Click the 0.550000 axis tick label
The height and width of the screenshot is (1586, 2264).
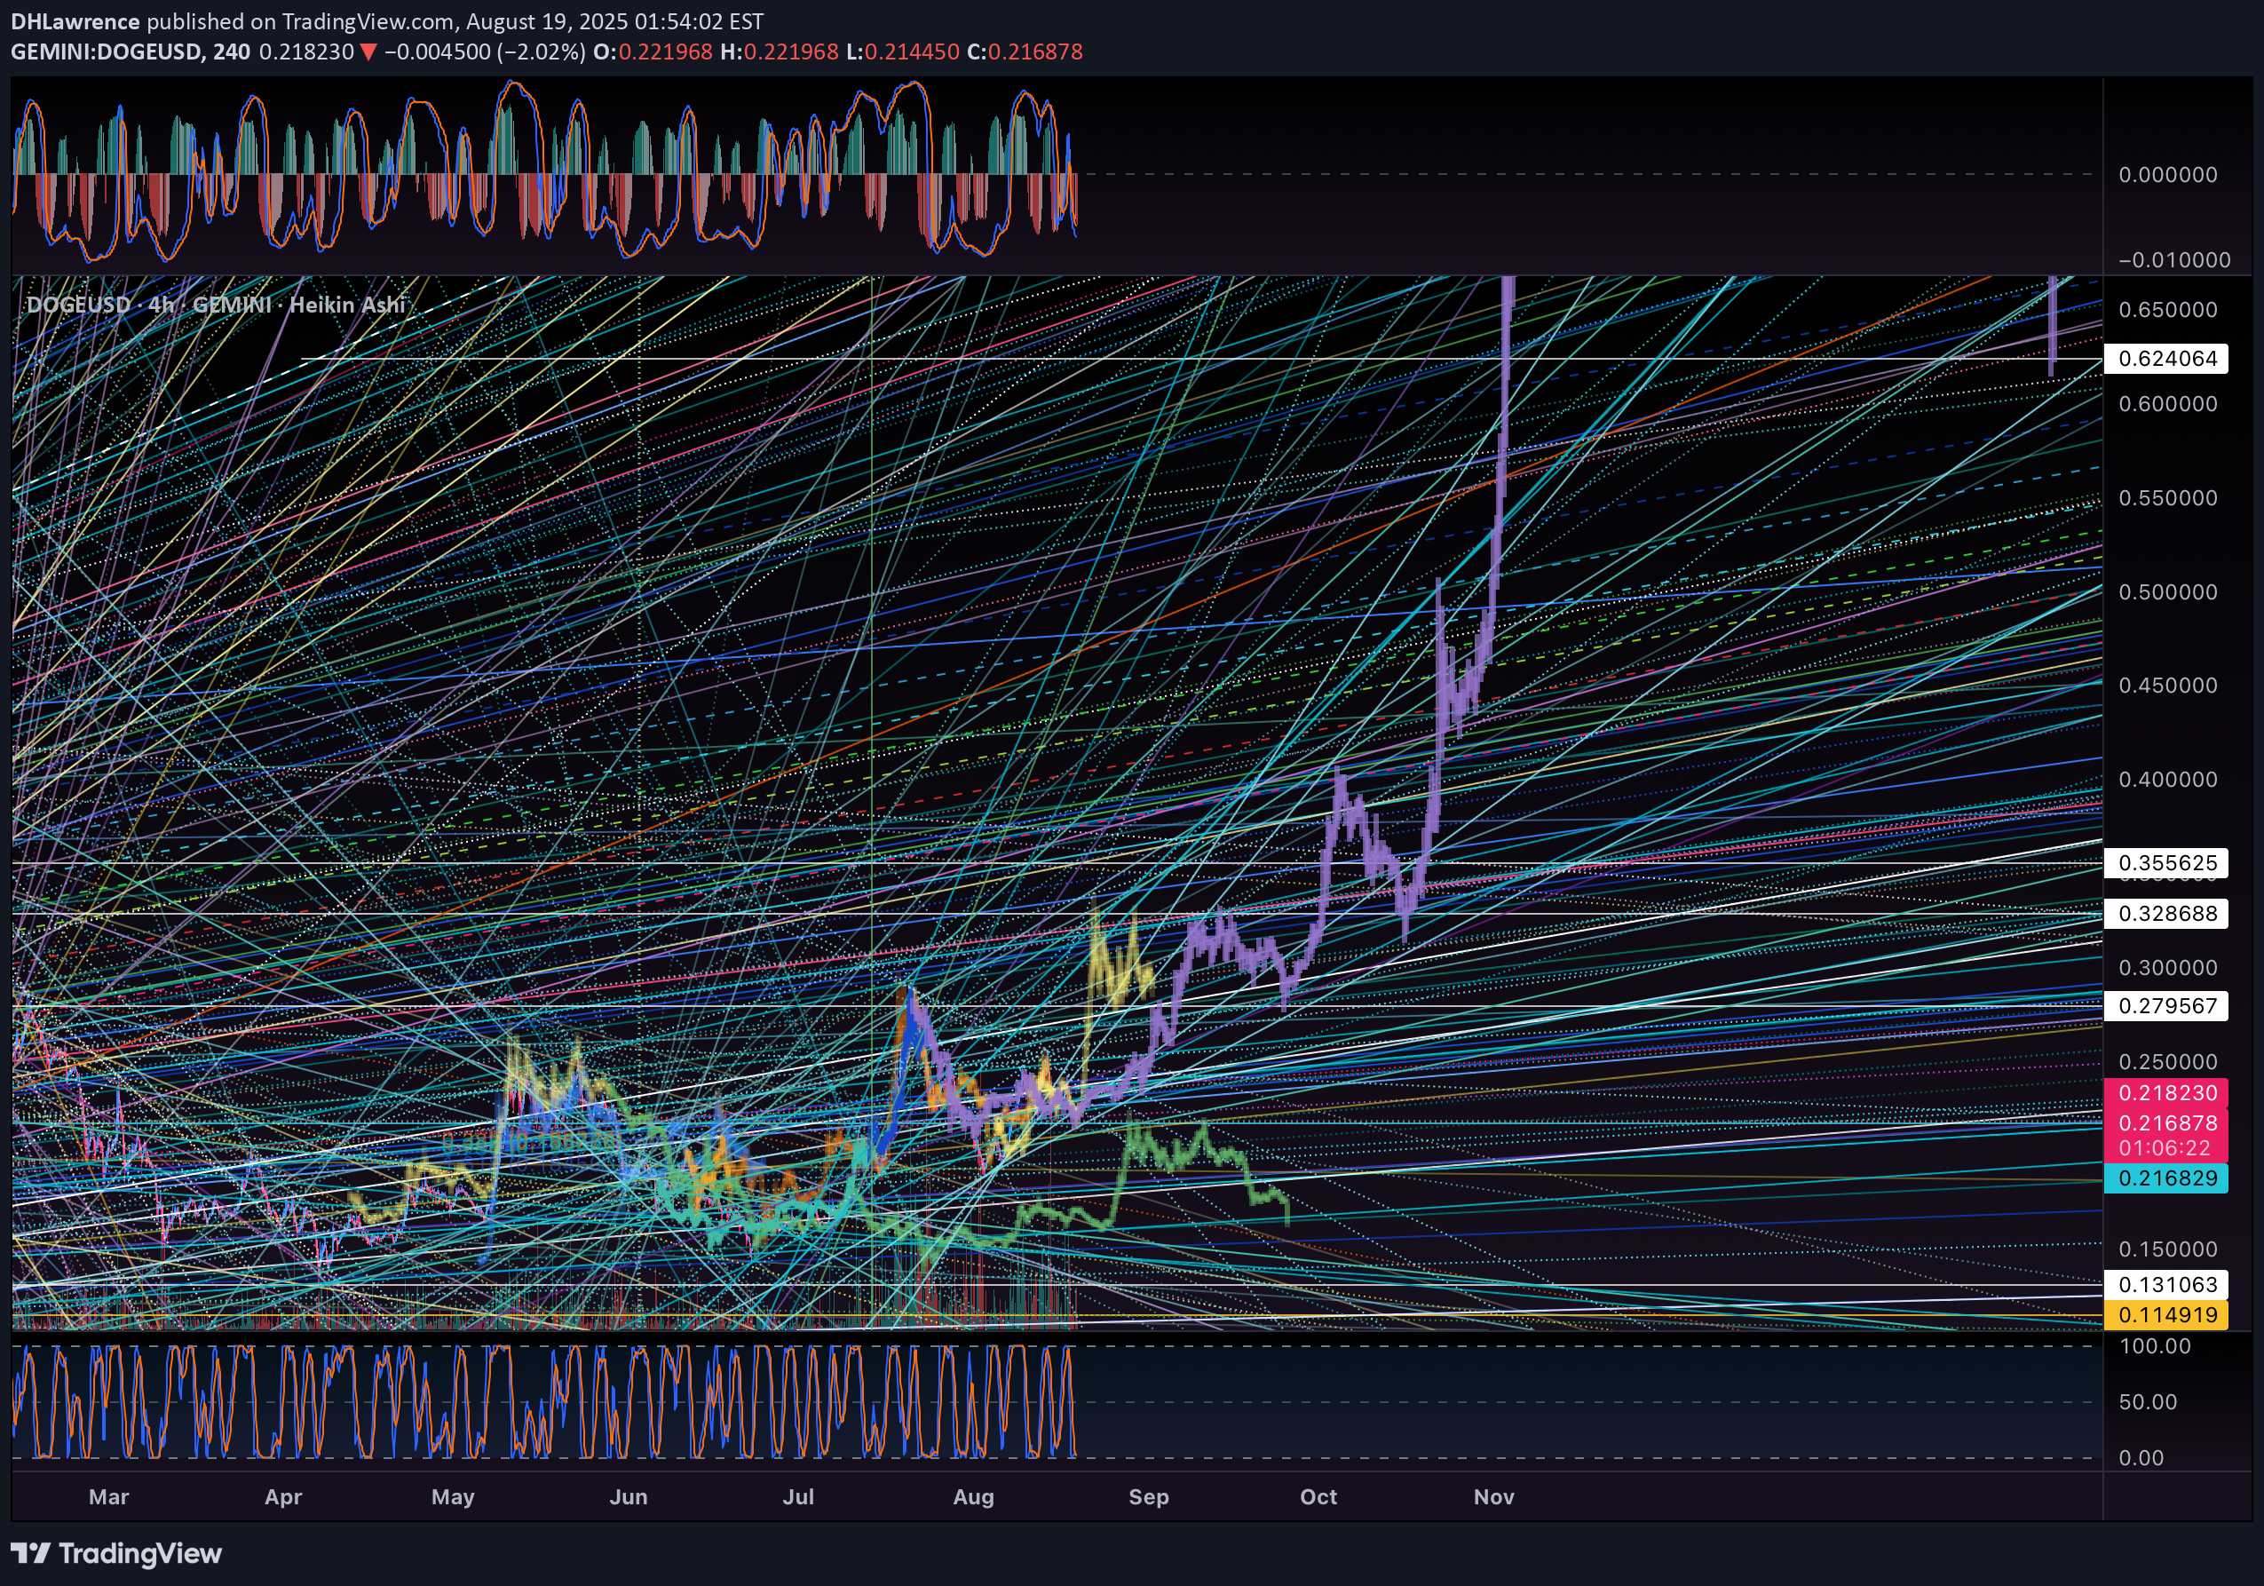(2167, 498)
